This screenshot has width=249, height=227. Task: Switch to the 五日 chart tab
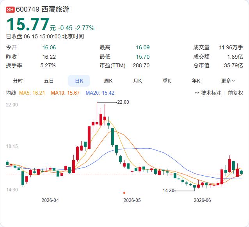(49, 81)
